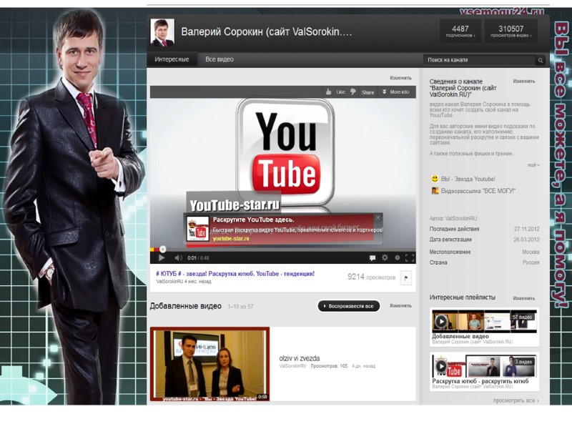Click the smiley icon beside ВЫ - Звезда Youtube
Screen dimensions: 572x429
tap(435, 179)
